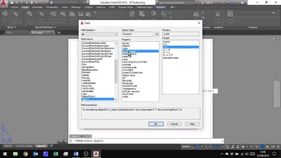
Task: Close the Field dialog with its X
Action: (199, 23)
